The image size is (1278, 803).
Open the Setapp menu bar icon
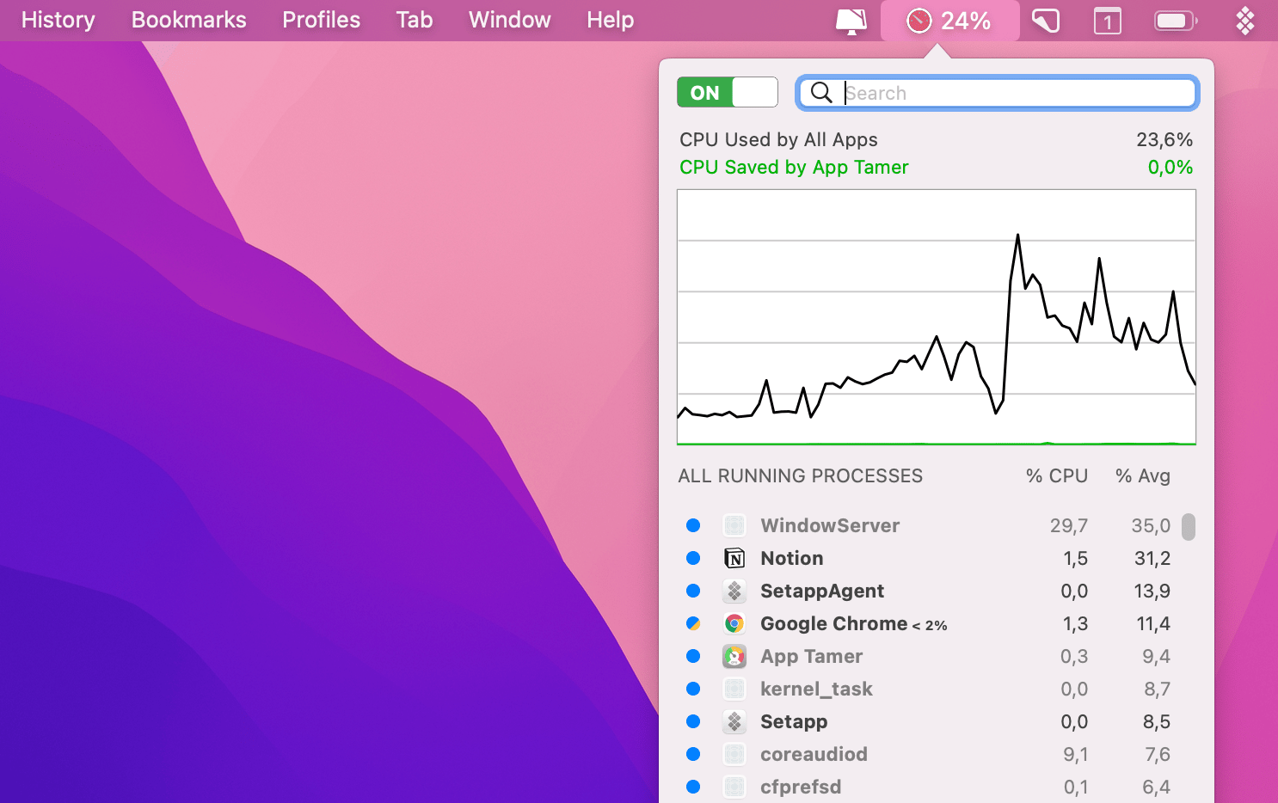click(x=1244, y=21)
